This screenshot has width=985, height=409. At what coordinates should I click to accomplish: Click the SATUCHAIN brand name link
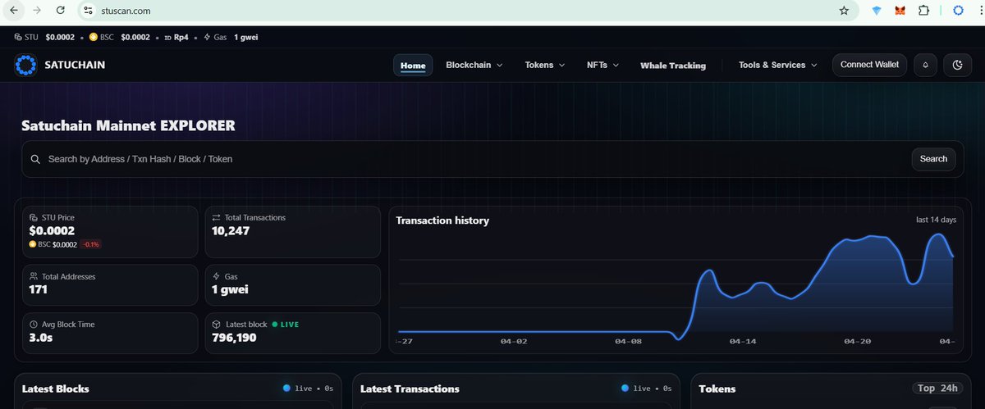click(x=75, y=65)
